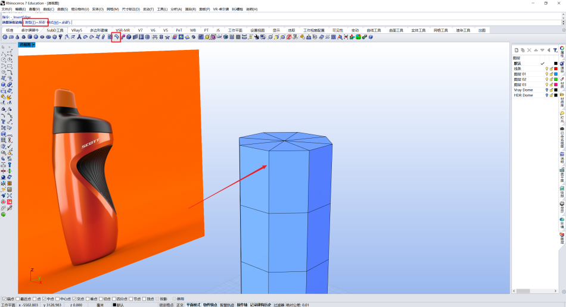Toggle the Tangent osnap checkbox

pyautogui.click(x=101, y=299)
